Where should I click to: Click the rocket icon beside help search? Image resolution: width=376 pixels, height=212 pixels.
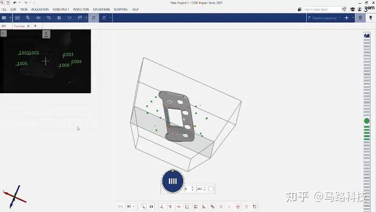(x=344, y=9)
